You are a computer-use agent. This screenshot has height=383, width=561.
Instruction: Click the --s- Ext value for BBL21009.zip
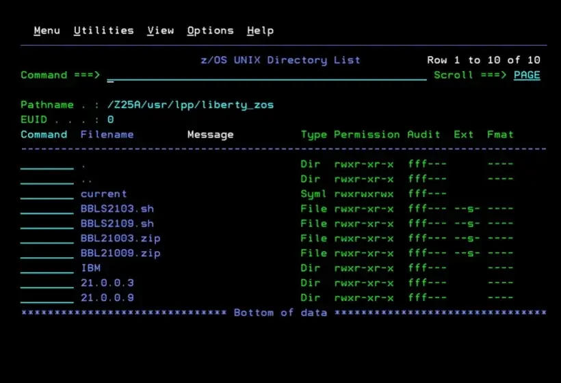(x=467, y=254)
